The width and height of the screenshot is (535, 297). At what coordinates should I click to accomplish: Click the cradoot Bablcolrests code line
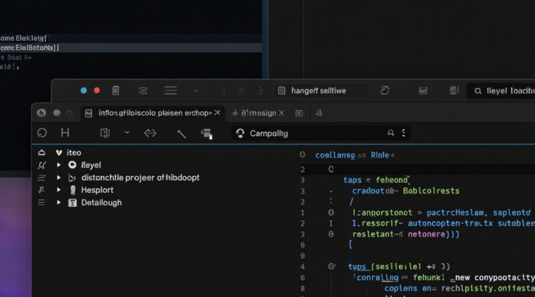tap(406, 191)
